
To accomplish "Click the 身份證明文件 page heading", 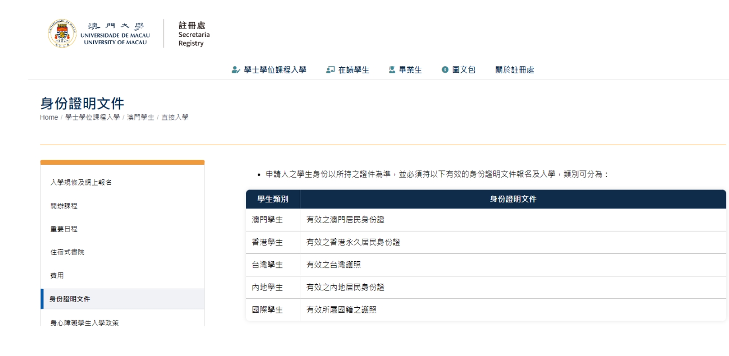I will tap(82, 104).
